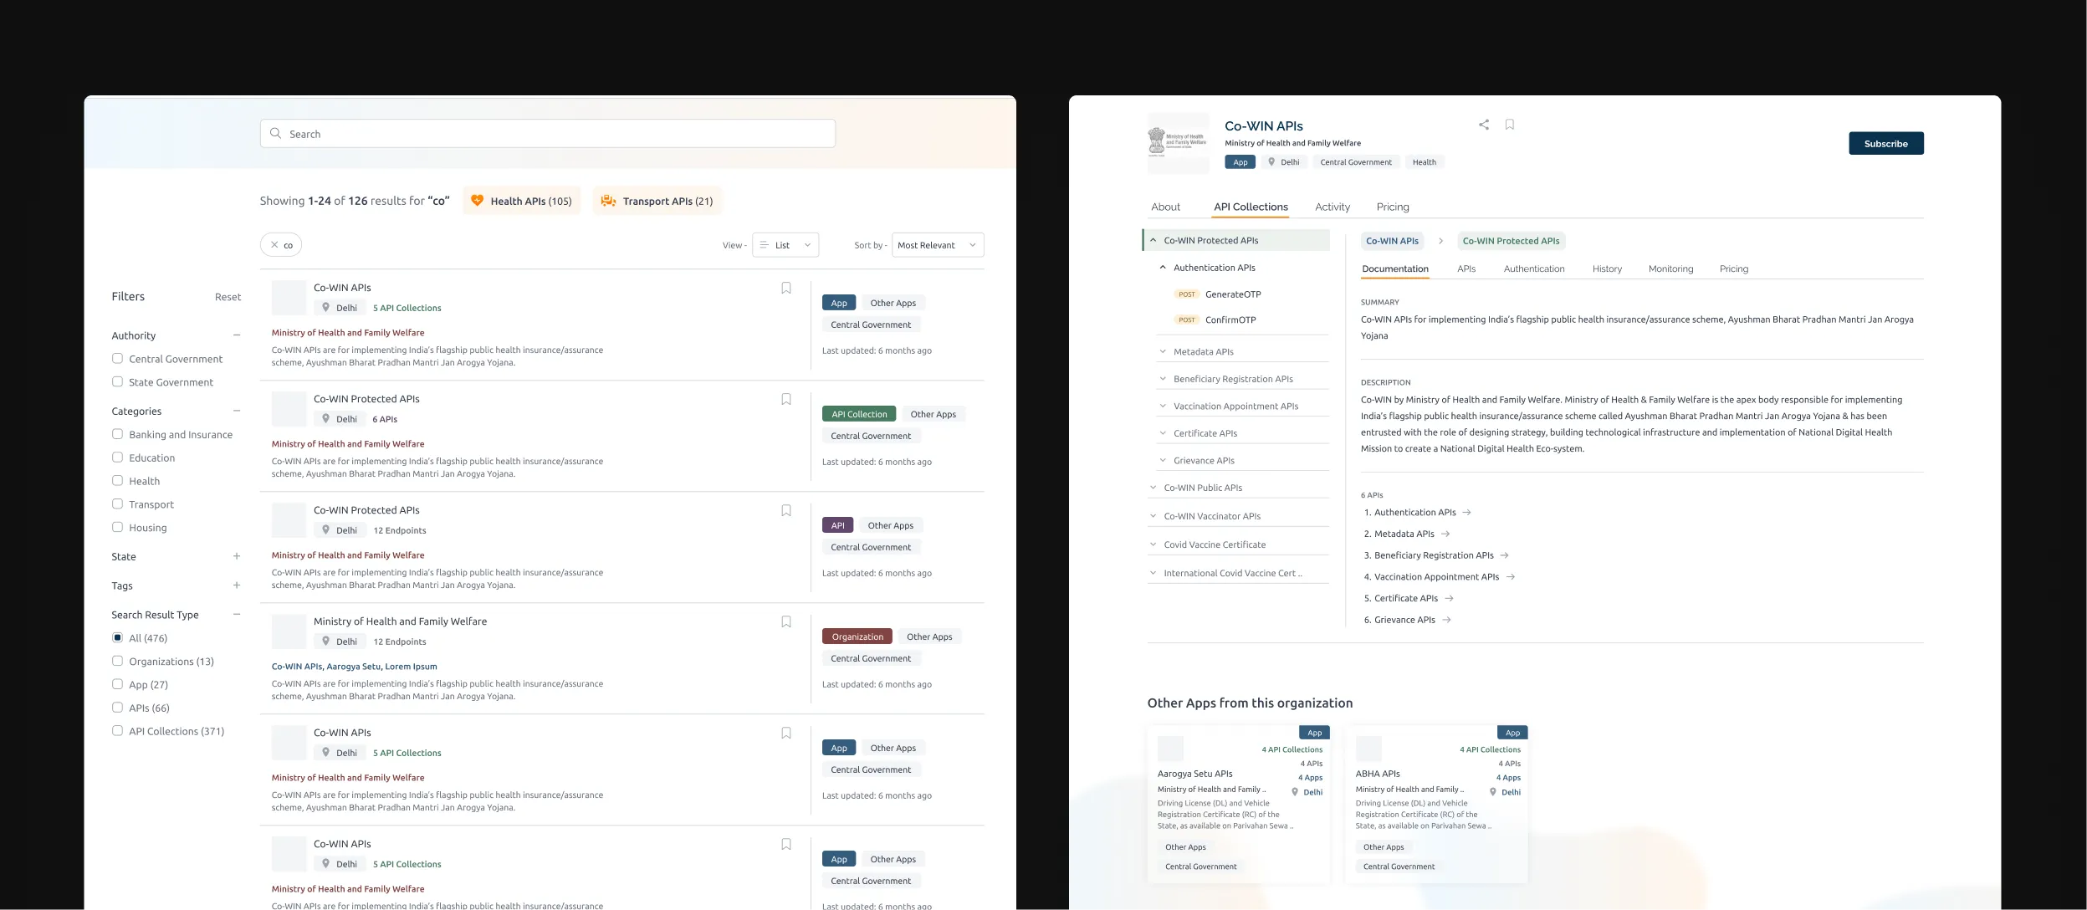Collapse the Categories filter section
Viewport: 2087px width, 910px height.
pyautogui.click(x=237, y=411)
